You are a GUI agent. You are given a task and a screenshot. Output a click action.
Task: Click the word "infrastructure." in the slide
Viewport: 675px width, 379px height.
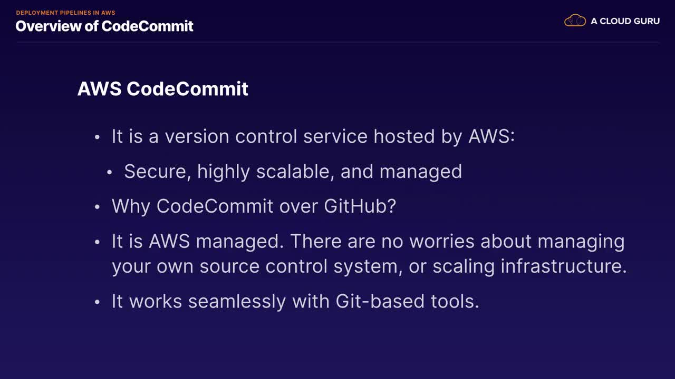tap(563, 266)
